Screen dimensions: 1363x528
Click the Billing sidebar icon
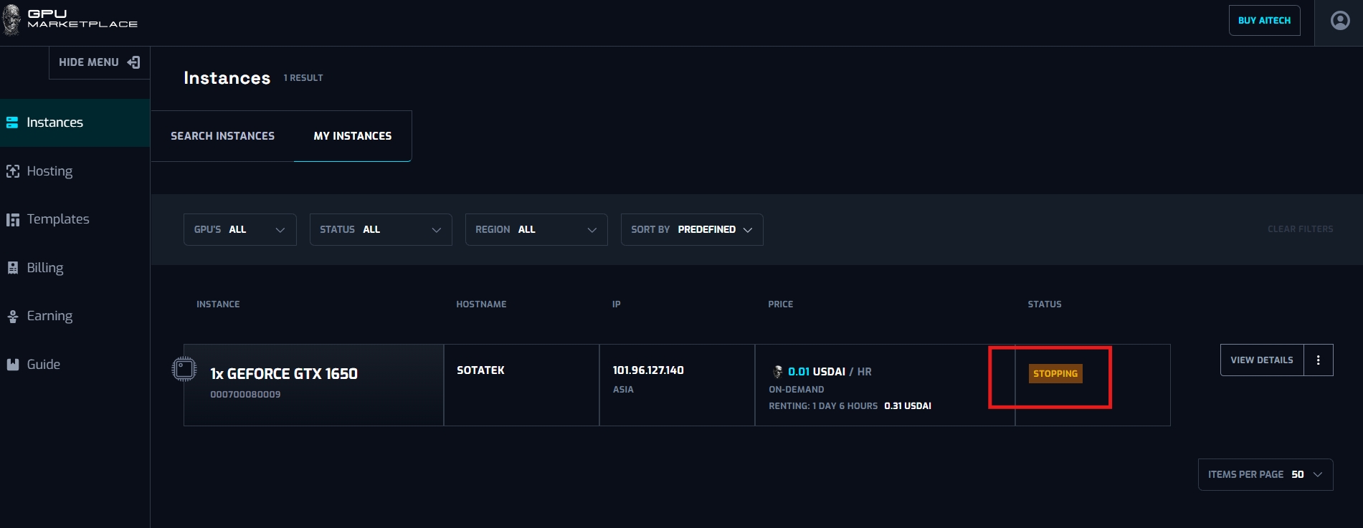click(x=12, y=268)
